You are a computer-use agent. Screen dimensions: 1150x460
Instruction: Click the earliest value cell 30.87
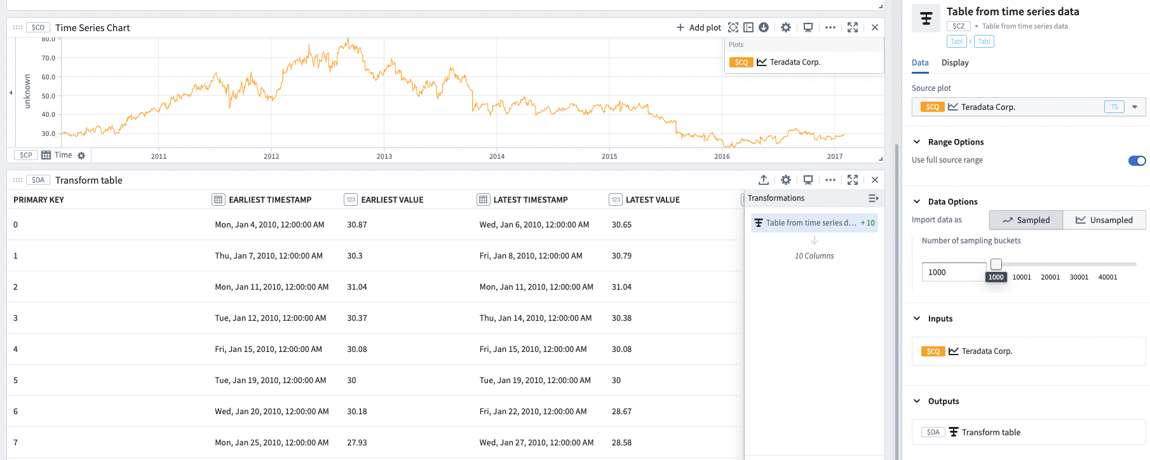coord(357,225)
